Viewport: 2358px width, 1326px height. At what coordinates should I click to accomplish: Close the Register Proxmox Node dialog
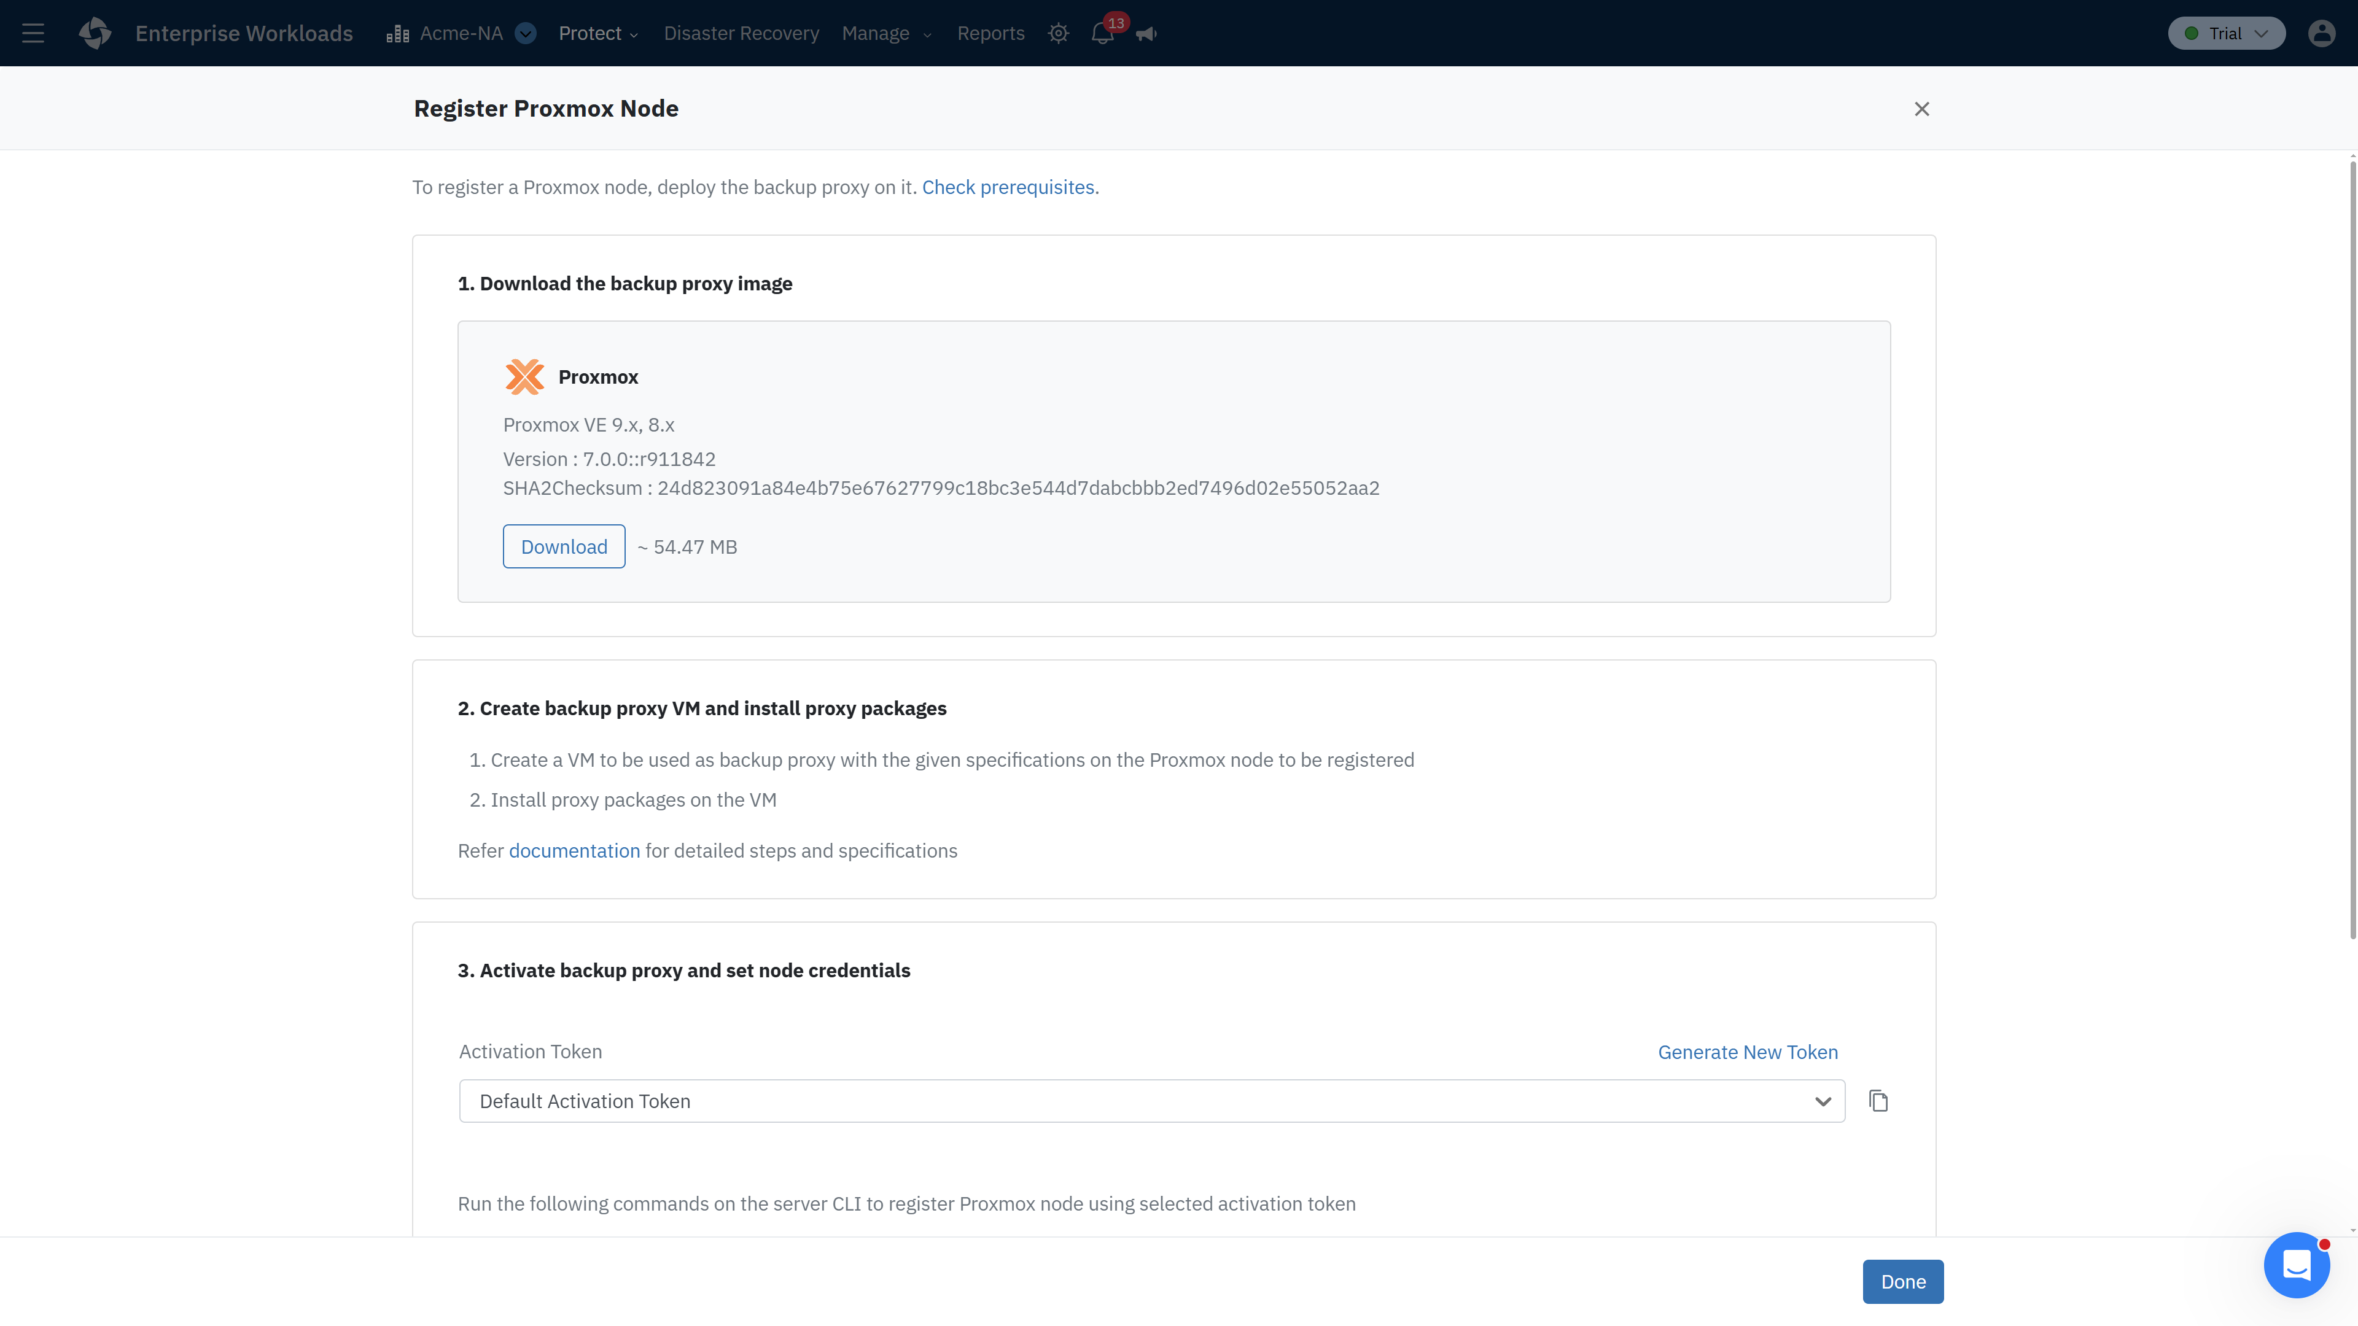point(1921,109)
